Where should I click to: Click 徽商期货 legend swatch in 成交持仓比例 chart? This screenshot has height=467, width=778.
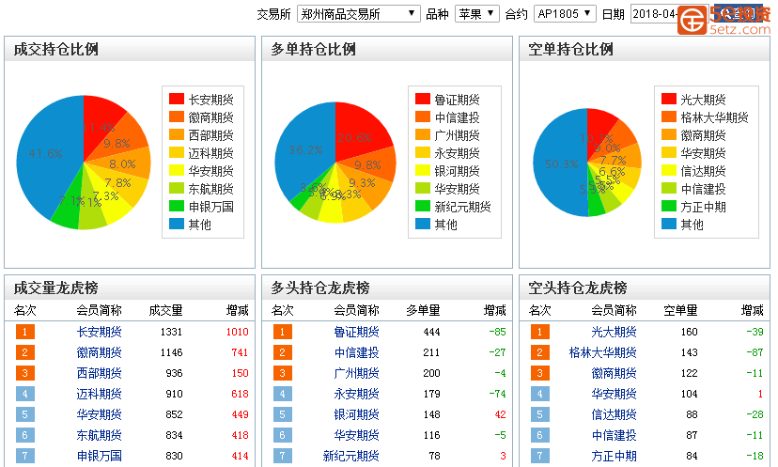coord(177,117)
